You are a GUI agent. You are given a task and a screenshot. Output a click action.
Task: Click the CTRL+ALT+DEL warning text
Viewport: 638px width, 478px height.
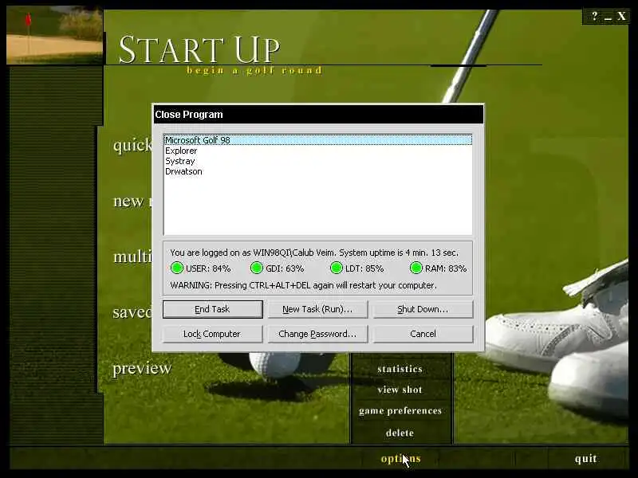coord(303,285)
